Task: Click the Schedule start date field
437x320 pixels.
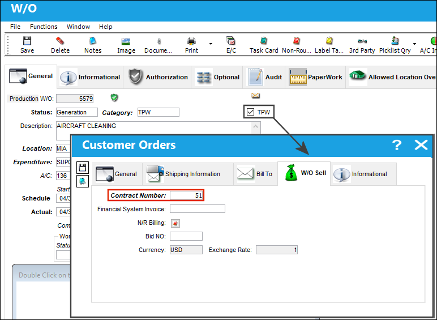Action: (x=63, y=198)
